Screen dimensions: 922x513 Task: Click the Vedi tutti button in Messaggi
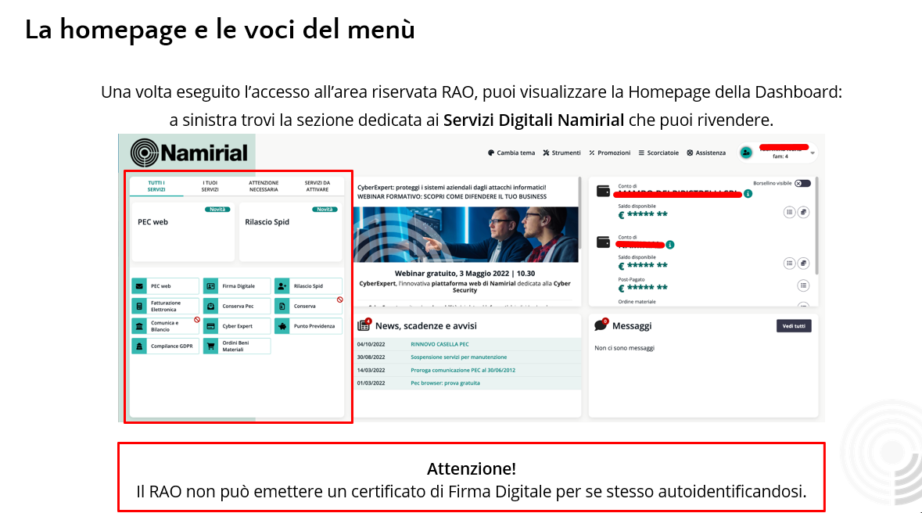[794, 326]
